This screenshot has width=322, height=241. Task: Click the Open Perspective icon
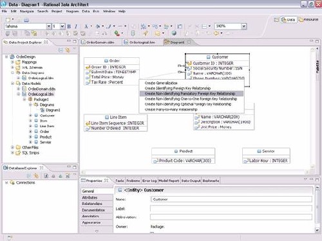point(276,20)
